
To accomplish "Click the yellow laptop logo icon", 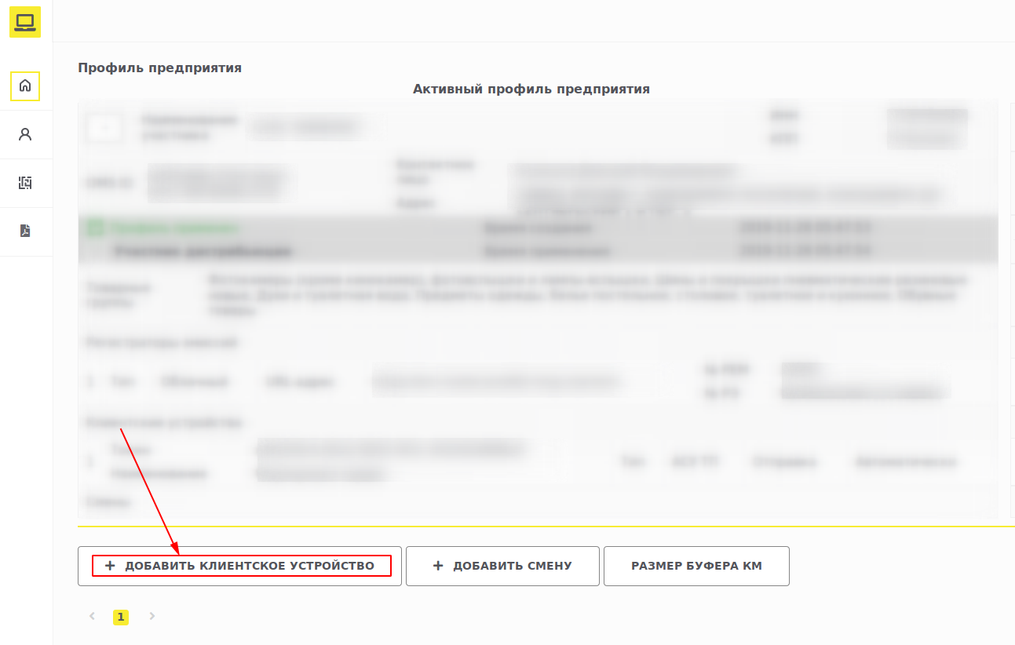I will 25,22.
